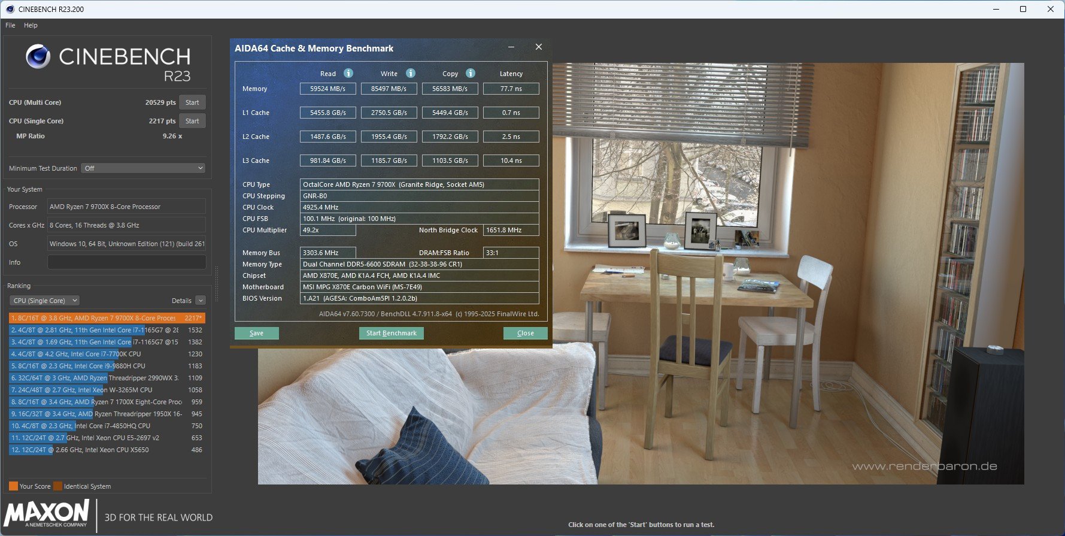Click the Write info icon

click(411, 73)
